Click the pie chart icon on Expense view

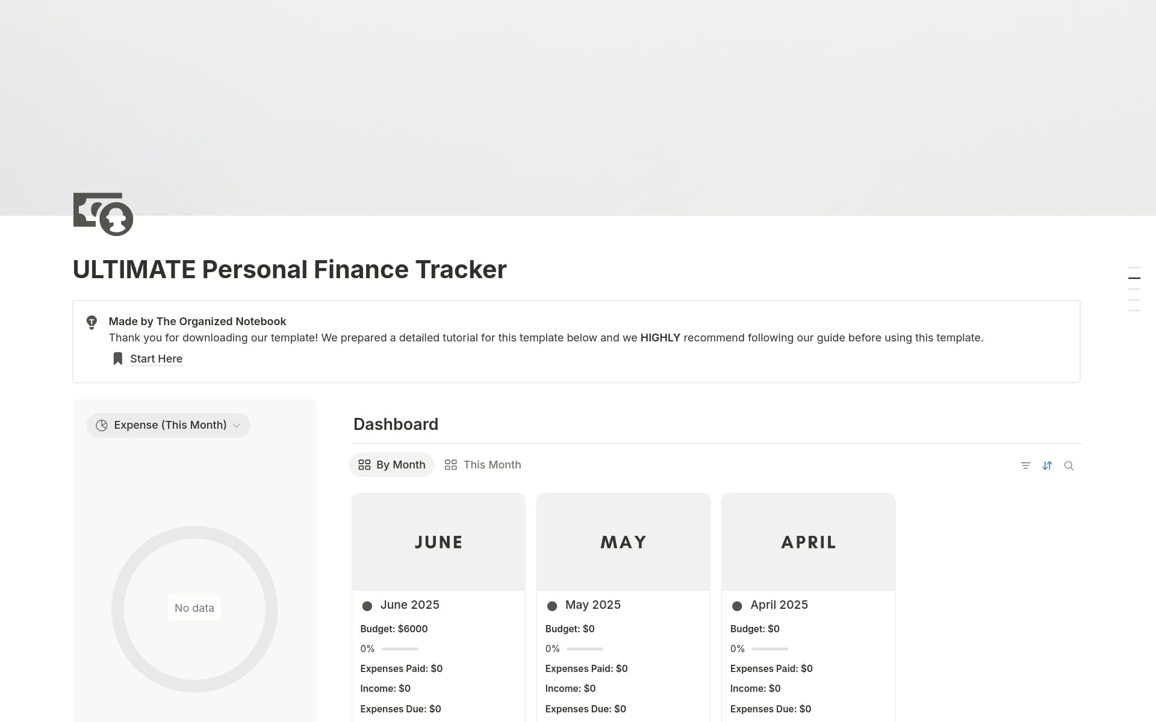coord(102,425)
